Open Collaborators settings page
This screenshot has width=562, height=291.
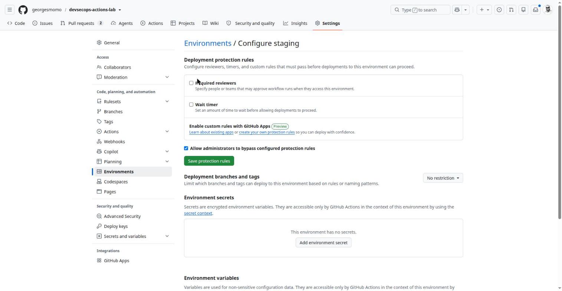132,67
